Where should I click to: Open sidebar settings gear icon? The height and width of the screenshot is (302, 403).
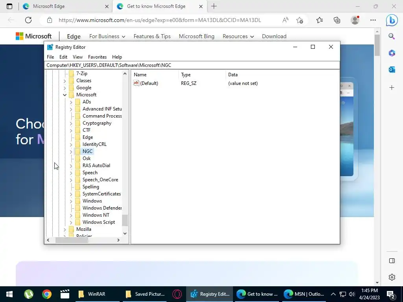click(392, 277)
